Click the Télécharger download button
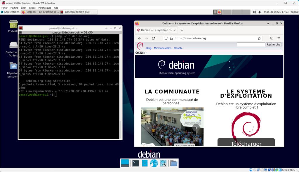The height and width of the screenshot is (172, 299). 246,143
